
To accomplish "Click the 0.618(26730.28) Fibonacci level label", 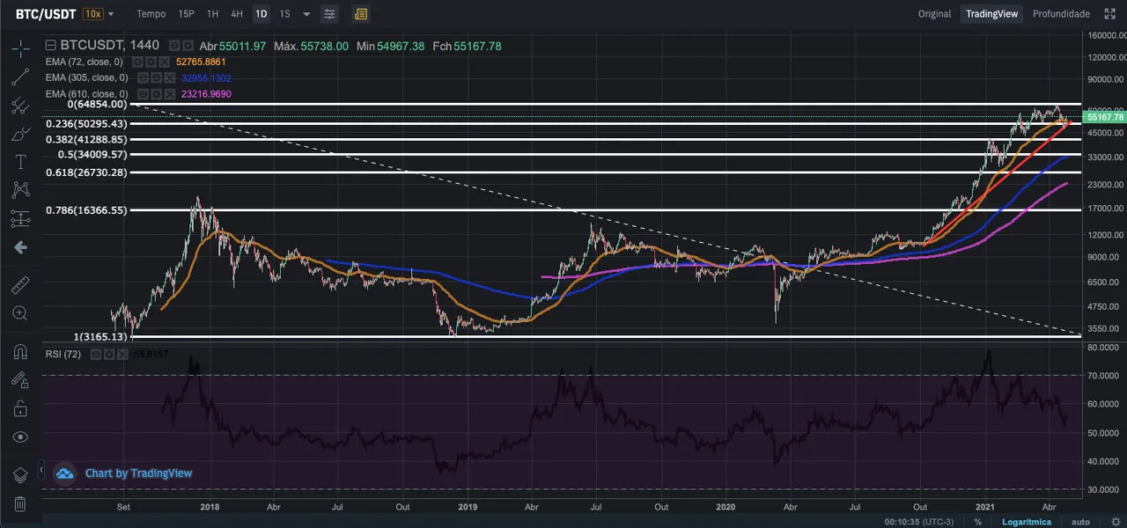I will [x=86, y=172].
